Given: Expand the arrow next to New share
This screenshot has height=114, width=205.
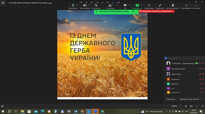Looking at the screenshot, I should [x=141, y=5].
